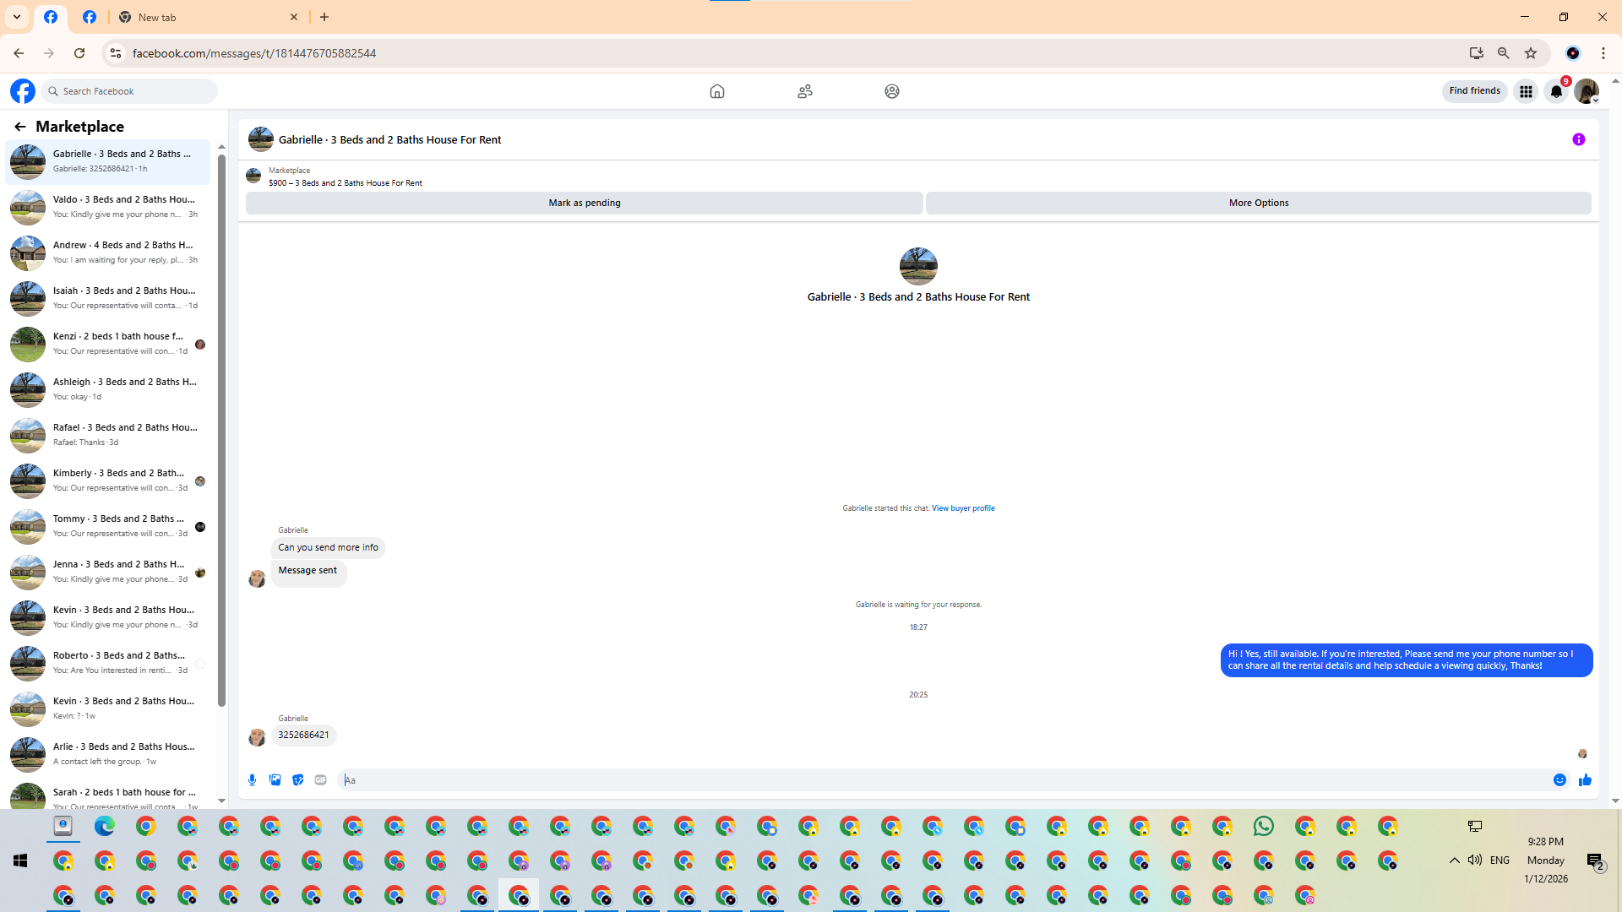The width and height of the screenshot is (1622, 912).
Task: Click the voice clip microphone icon
Action: click(x=252, y=779)
